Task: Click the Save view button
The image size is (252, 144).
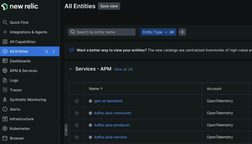Action: coord(109,6)
